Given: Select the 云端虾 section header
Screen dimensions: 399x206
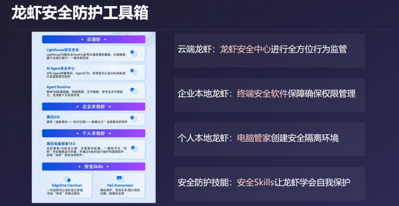Looking at the screenshot, I should tap(94, 39).
